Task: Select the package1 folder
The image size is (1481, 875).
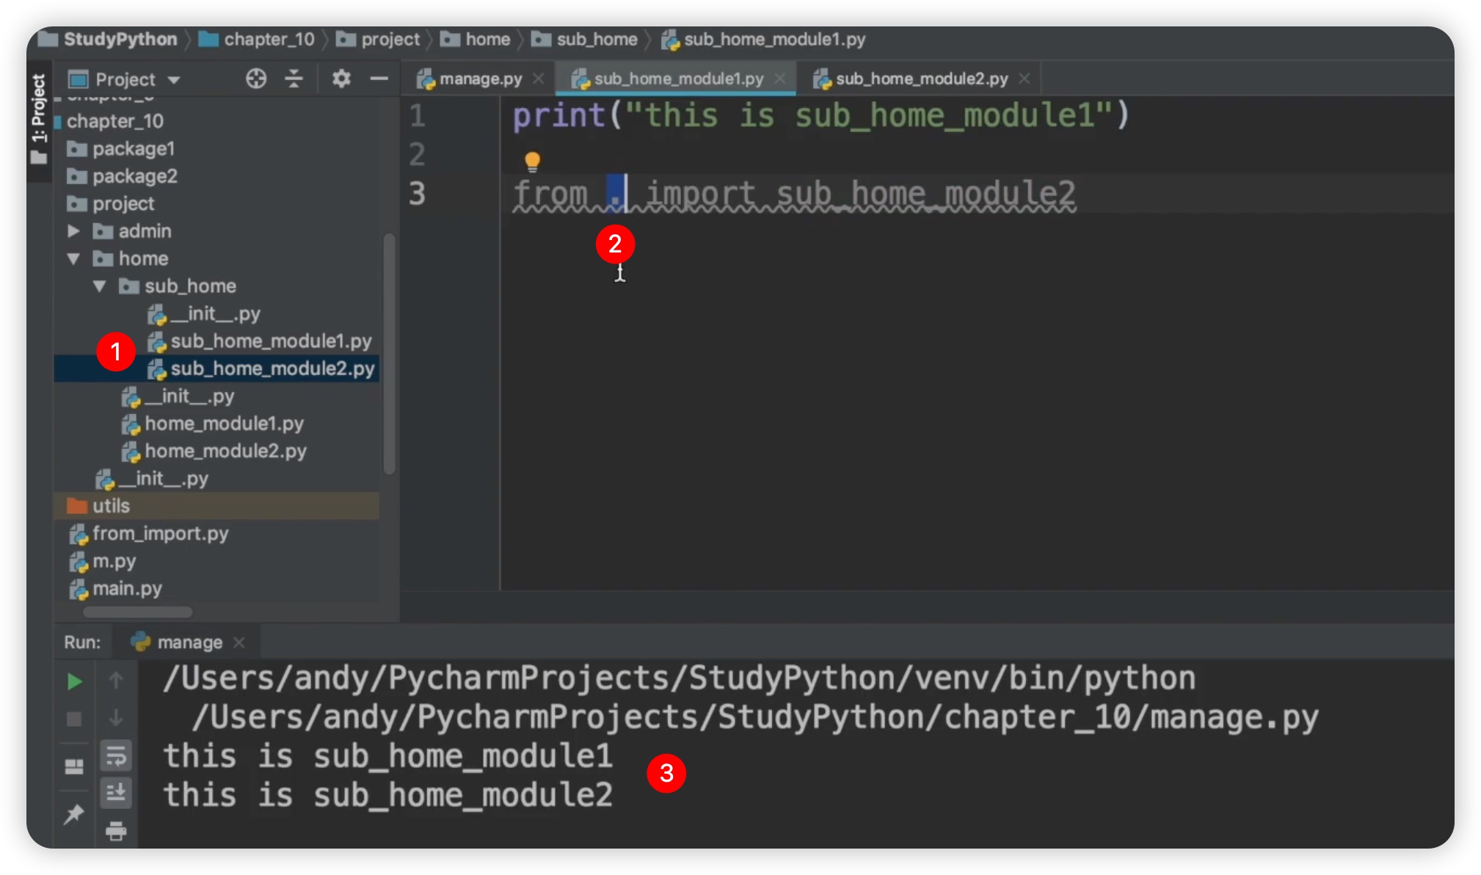Action: pyautogui.click(x=134, y=149)
